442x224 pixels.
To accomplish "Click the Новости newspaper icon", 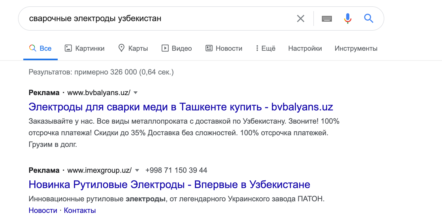I will (209, 48).
